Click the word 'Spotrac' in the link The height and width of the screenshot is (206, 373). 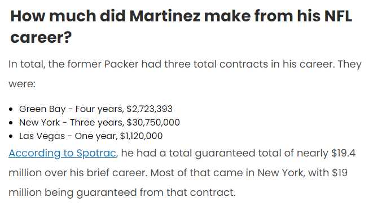coord(96,153)
